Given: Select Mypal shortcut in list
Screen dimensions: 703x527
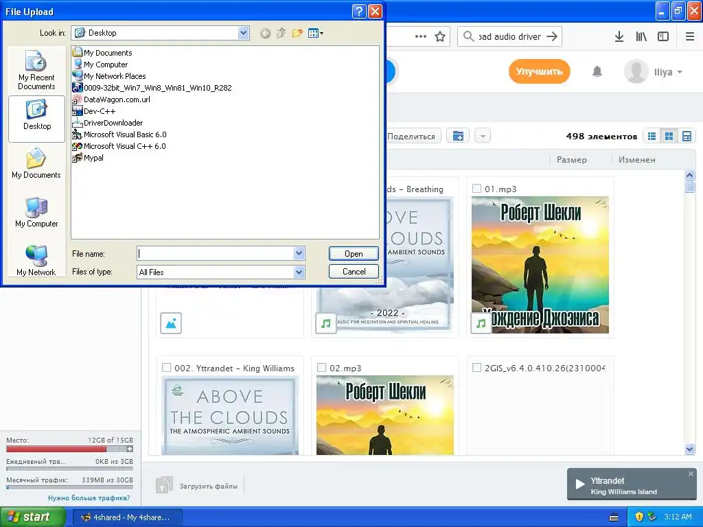Looking at the screenshot, I should 88,158.
